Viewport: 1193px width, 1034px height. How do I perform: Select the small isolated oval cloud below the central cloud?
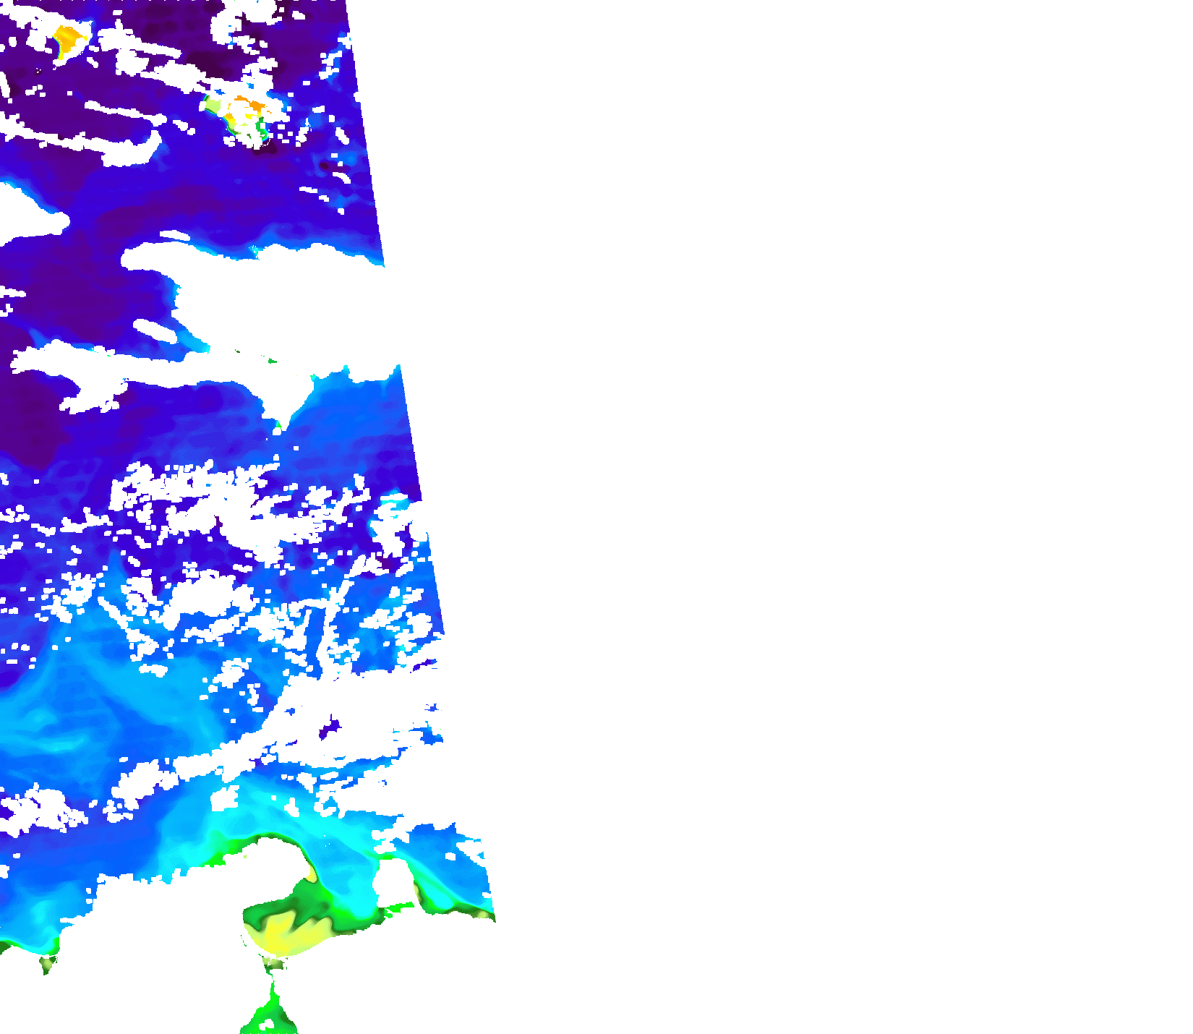pos(155,330)
